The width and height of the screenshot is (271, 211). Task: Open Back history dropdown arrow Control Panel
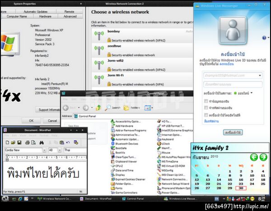(x=79, y=108)
